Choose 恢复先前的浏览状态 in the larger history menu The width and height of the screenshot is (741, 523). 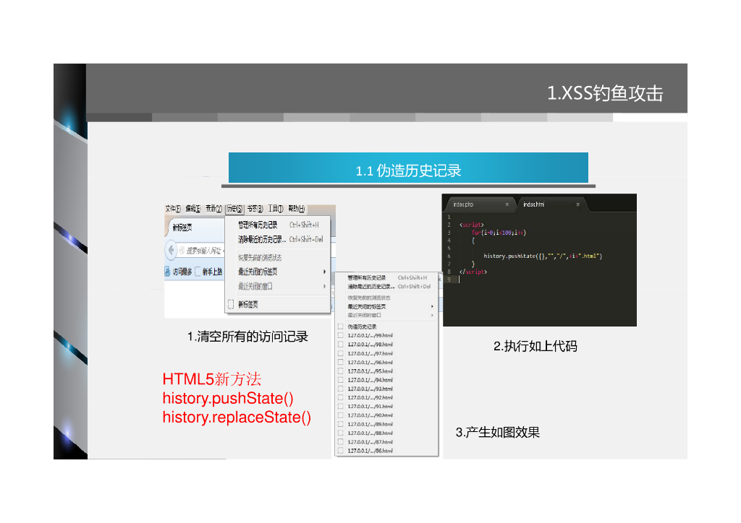click(x=278, y=257)
